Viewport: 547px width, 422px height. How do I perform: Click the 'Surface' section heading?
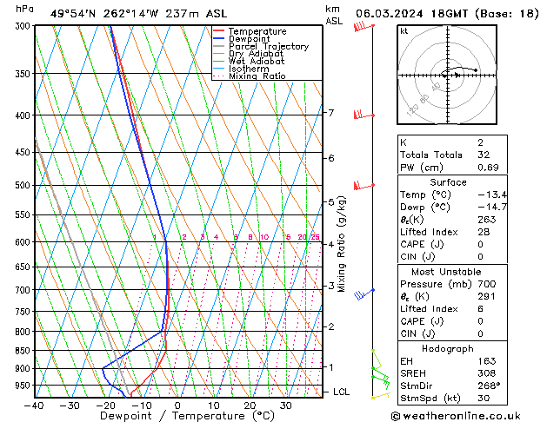[448, 182]
